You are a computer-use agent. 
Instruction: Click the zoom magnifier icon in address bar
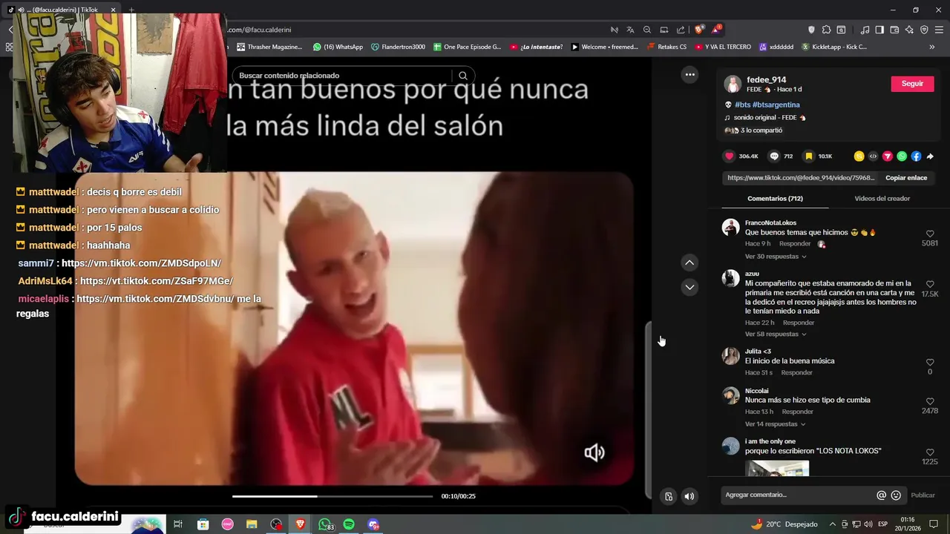647,30
